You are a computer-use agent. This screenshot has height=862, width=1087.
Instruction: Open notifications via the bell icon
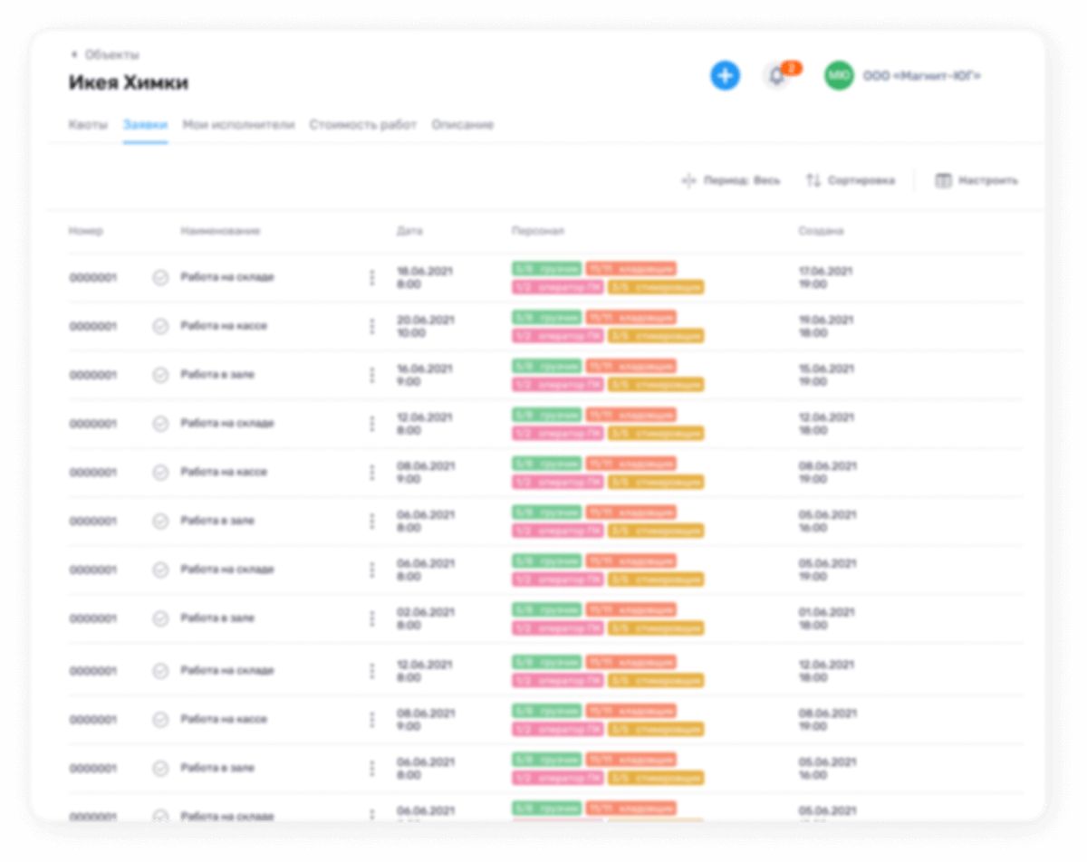coord(776,76)
